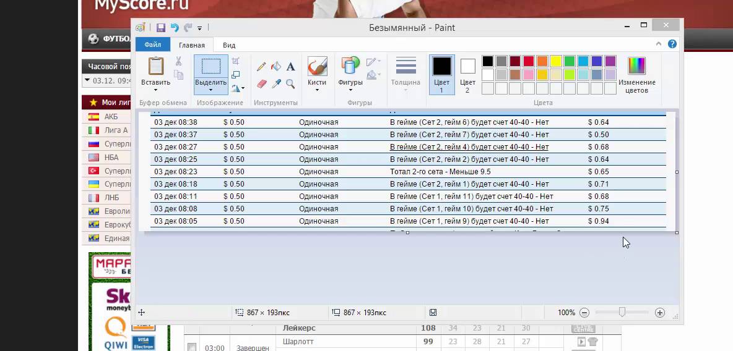733x351 pixels.
Task: Click the Redo arrow in Paint's title bar
Action: click(x=188, y=28)
